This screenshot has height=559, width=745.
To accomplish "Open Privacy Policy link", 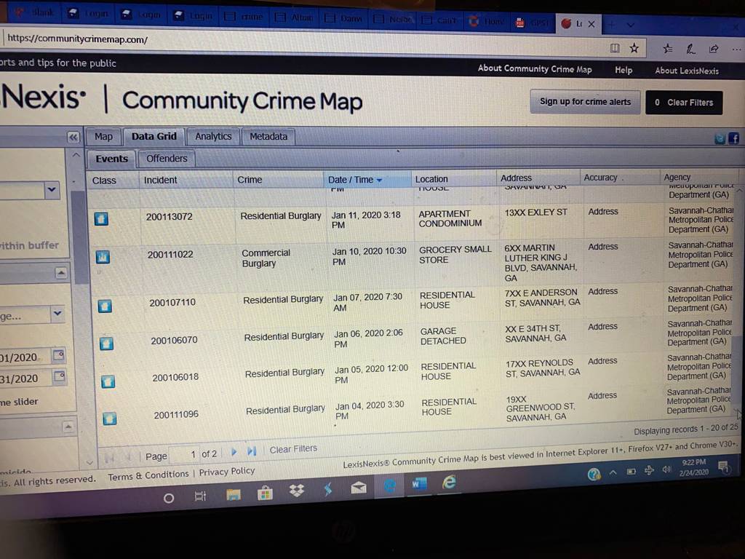I will (227, 472).
